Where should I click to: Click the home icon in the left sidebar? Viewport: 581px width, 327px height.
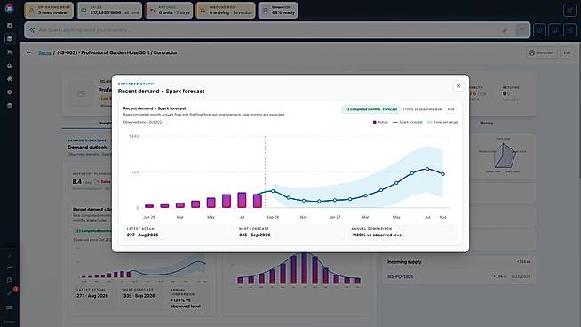(x=10, y=78)
